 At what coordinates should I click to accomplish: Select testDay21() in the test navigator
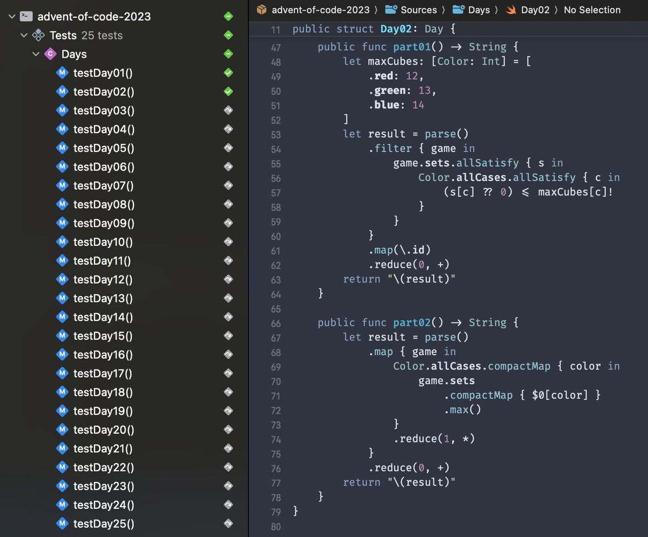tap(103, 448)
